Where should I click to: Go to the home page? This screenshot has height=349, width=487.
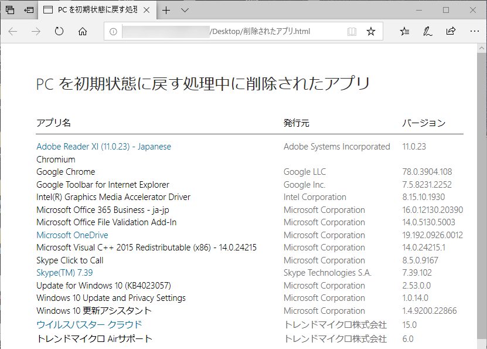pyautogui.click(x=83, y=31)
